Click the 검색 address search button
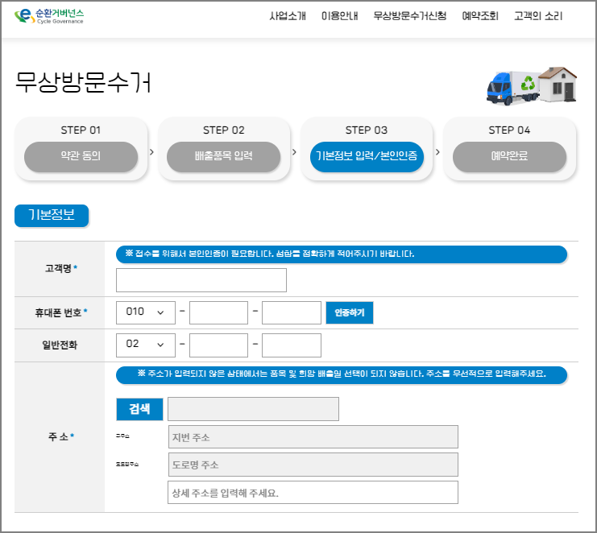Screen dimensions: 597x533 click(x=139, y=409)
